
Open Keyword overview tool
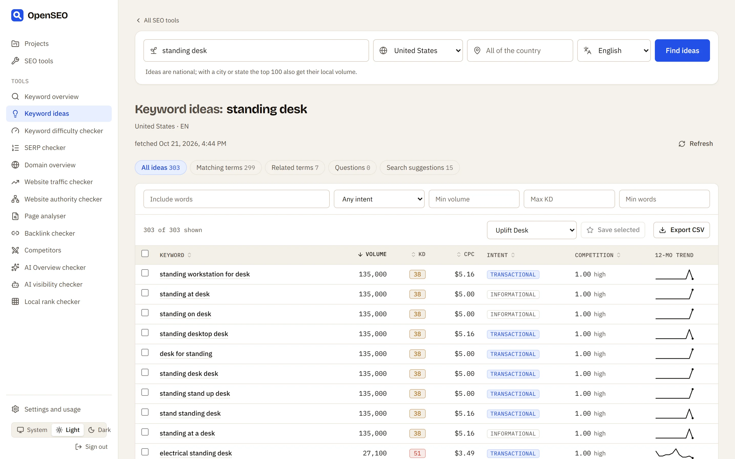coord(59,97)
